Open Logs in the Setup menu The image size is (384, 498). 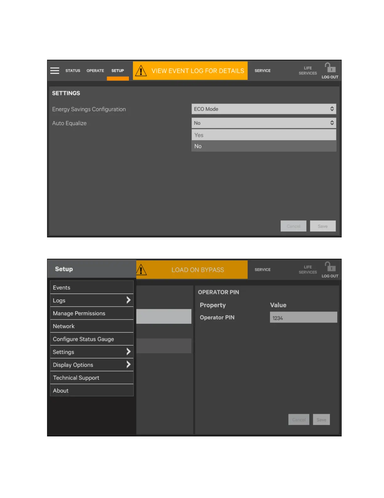coord(92,300)
